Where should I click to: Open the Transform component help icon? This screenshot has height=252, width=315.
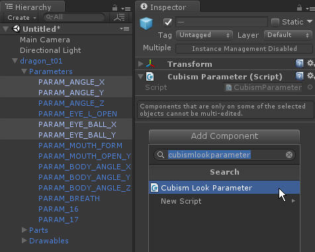(x=299, y=63)
